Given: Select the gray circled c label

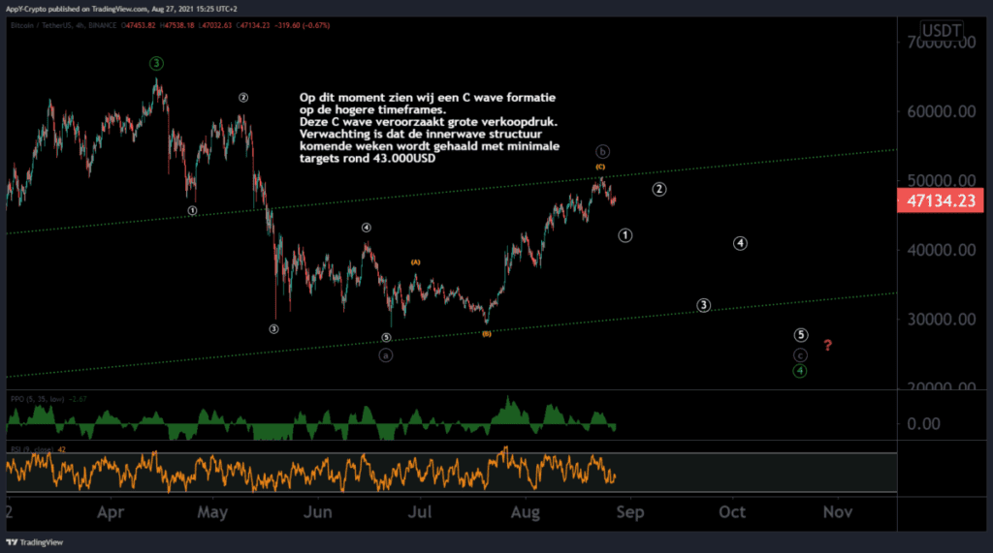Looking at the screenshot, I should click(x=800, y=355).
